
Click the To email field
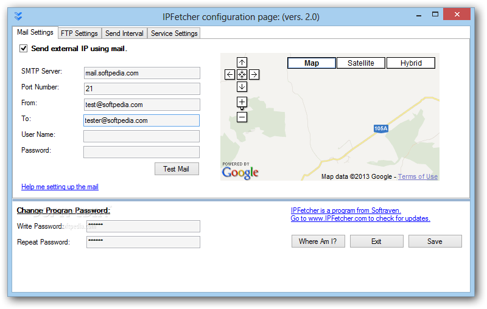(142, 120)
